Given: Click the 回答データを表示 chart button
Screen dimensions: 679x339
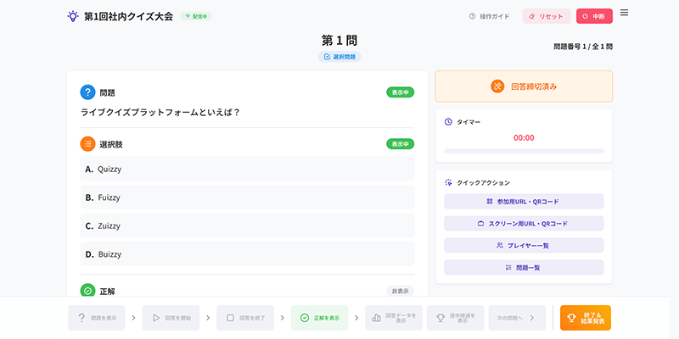Looking at the screenshot, I should pyautogui.click(x=394, y=318).
